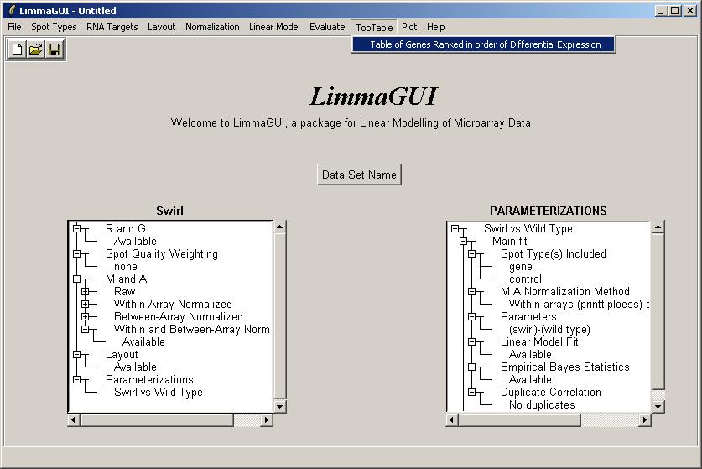Expand the Raw node under M and A
This screenshot has width=702, height=469.
pos(85,292)
